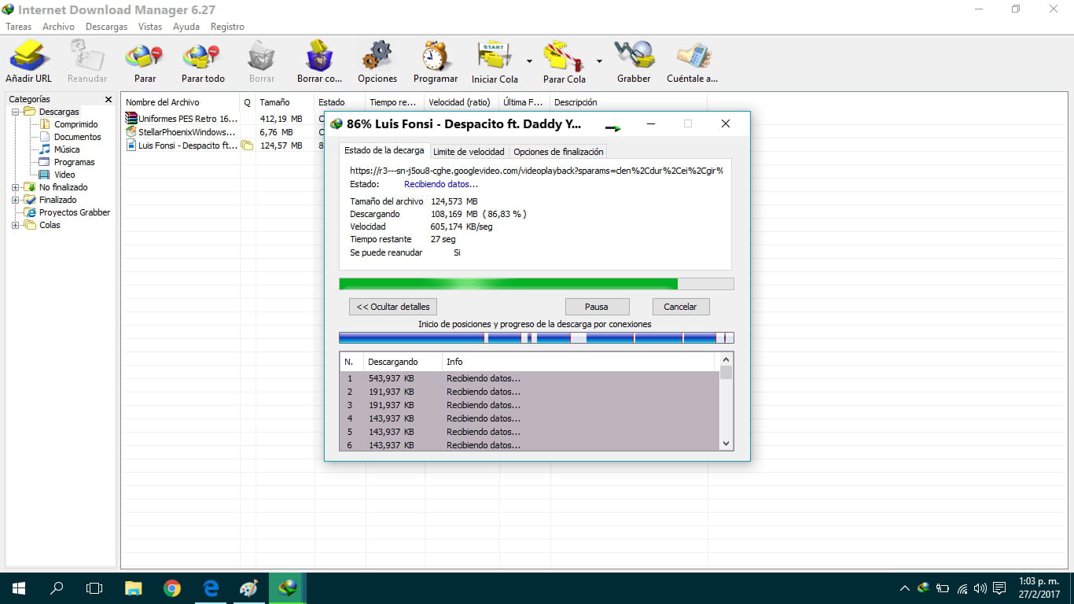Click connections list scrollbar up arrow

click(x=726, y=359)
